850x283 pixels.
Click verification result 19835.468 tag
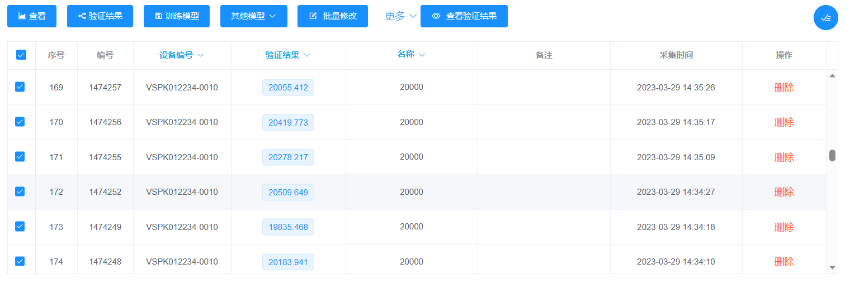(x=288, y=227)
